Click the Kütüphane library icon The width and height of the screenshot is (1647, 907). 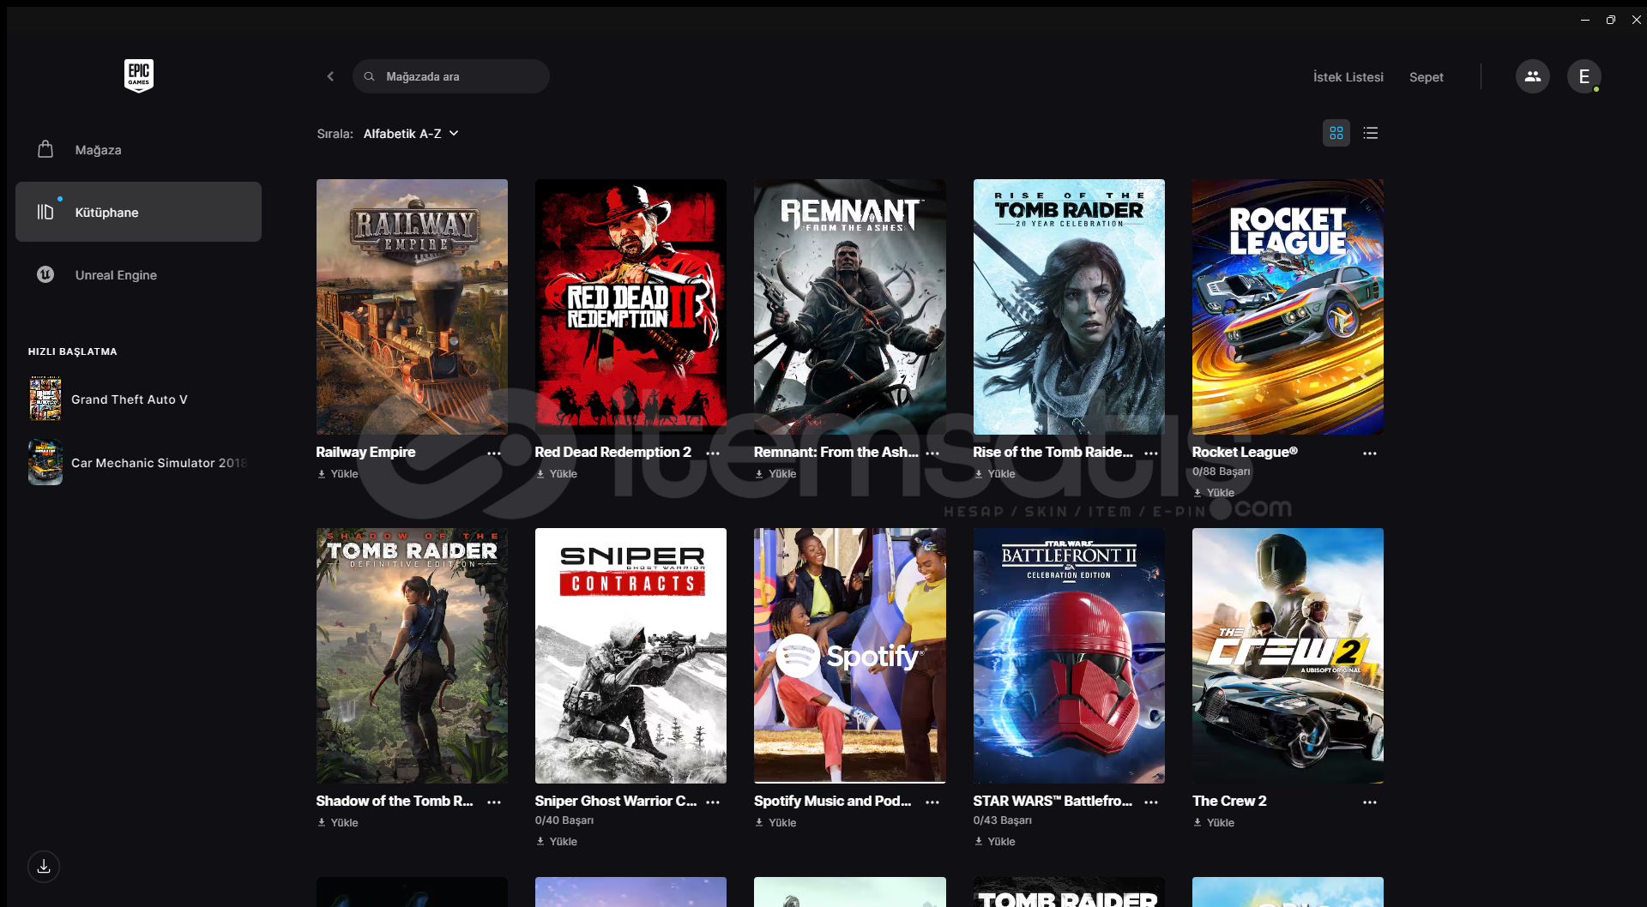coord(45,212)
